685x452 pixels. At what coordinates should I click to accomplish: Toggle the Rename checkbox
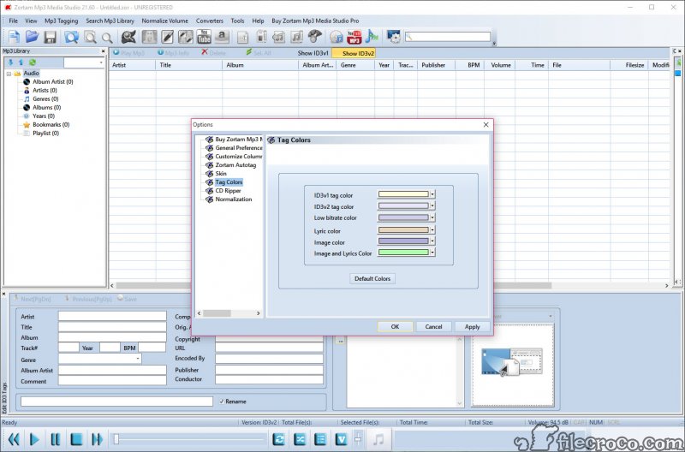pyautogui.click(x=222, y=401)
